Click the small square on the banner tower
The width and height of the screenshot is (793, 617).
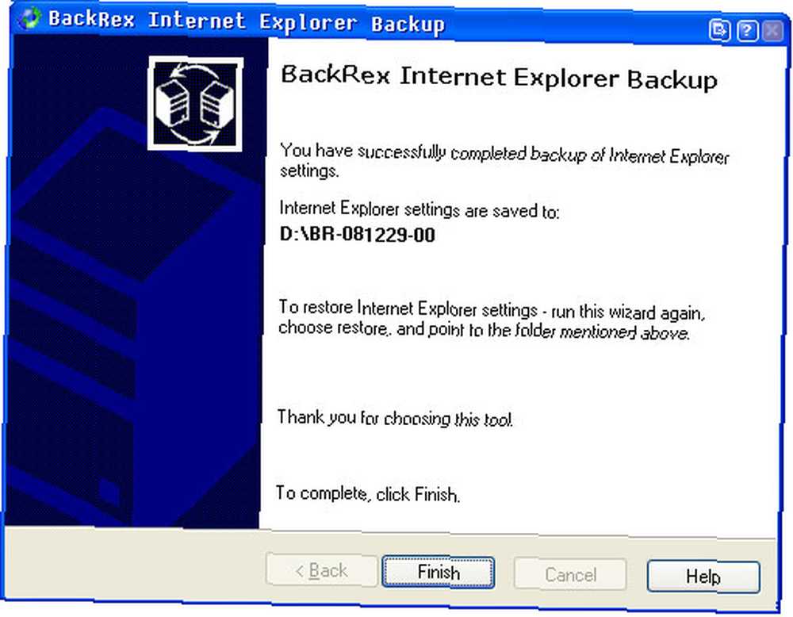click(x=109, y=490)
